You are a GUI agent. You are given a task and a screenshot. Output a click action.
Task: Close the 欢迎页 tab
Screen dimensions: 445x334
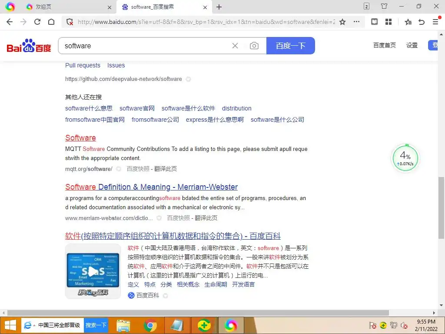109,7
